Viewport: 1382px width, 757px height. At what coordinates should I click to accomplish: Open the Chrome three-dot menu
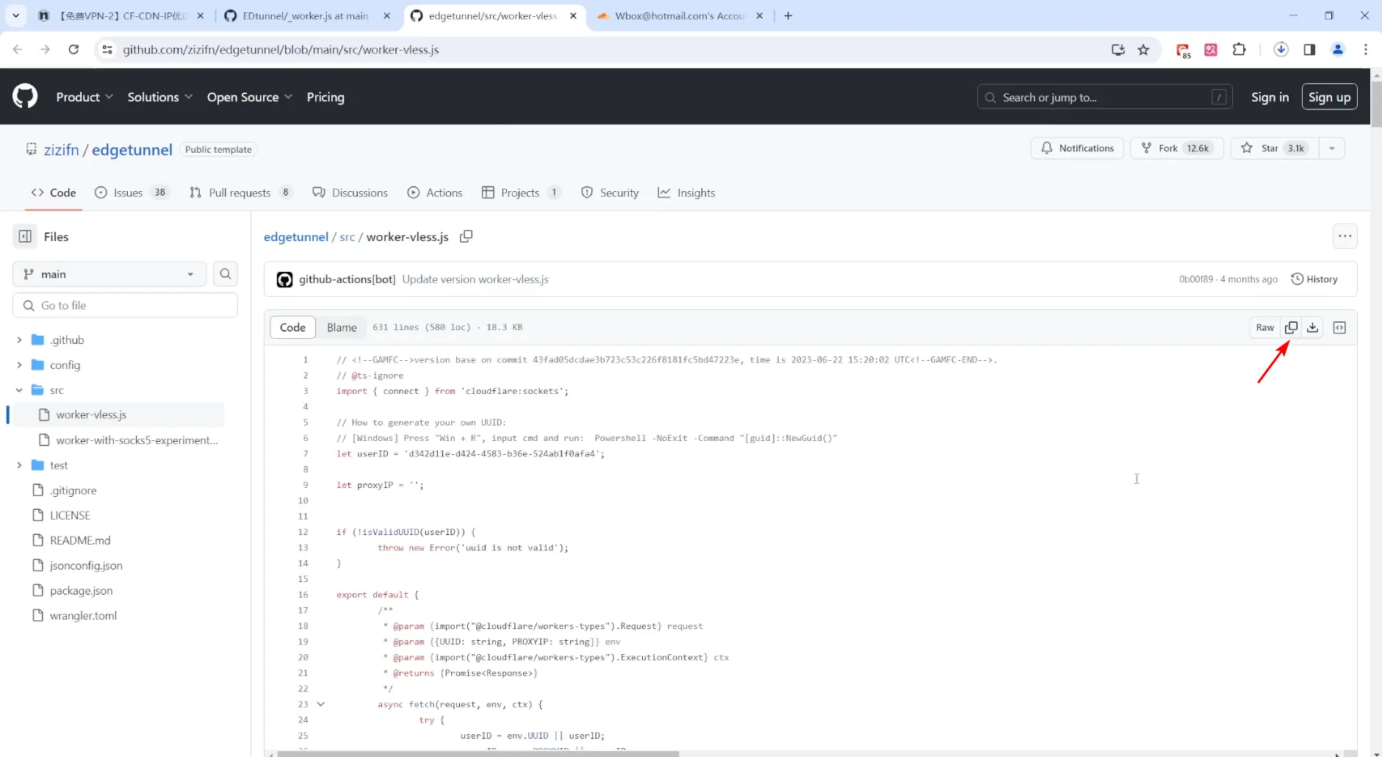[x=1366, y=50]
